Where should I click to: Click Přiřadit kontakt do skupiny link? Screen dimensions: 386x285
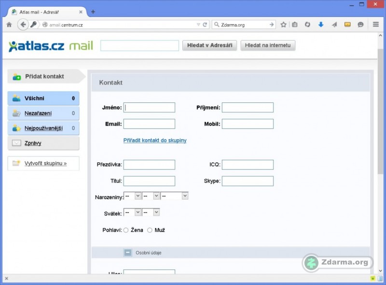pos(155,140)
